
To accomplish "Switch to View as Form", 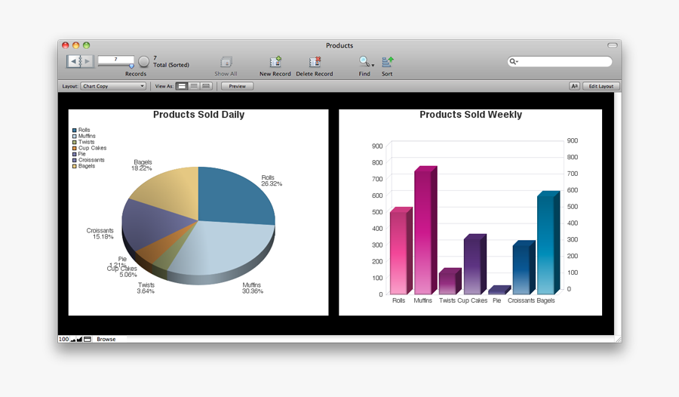I will coord(183,86).
